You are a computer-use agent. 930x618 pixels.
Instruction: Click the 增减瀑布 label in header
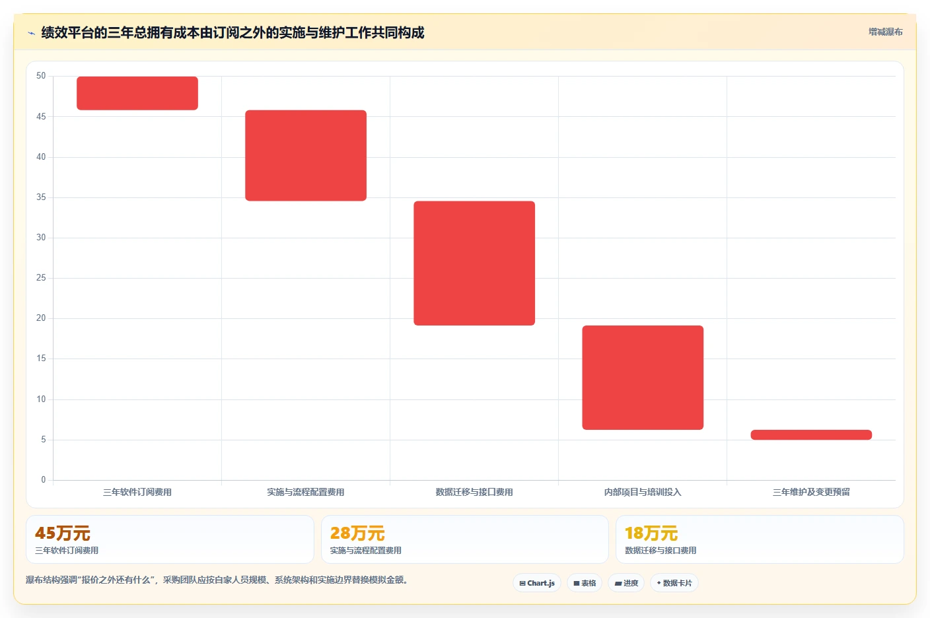point(885,32)
